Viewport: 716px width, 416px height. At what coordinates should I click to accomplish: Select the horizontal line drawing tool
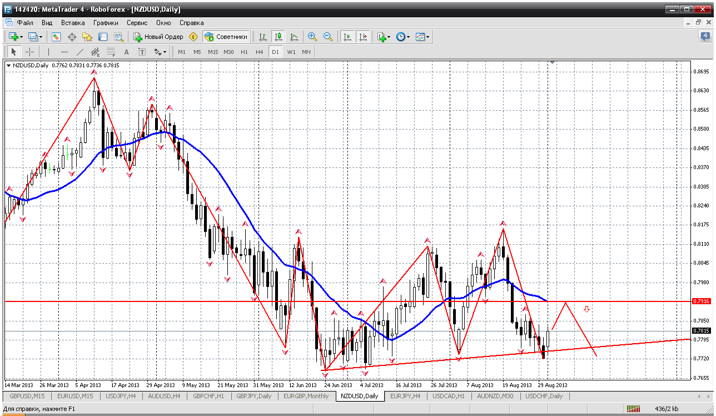64,52
